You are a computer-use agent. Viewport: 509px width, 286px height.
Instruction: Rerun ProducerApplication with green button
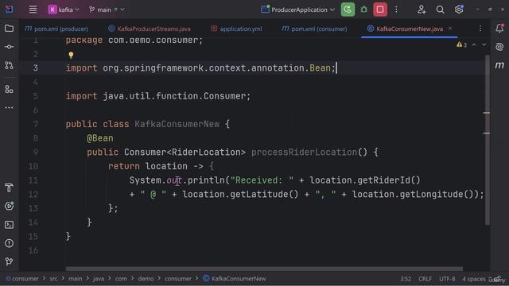click(348, 10)
